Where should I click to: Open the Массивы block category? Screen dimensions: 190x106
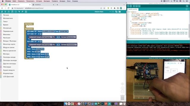coord(7,34)
